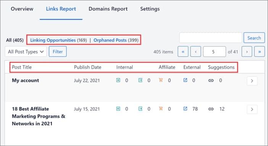
Task: Switch to the Overview tab
Action: 22,9
